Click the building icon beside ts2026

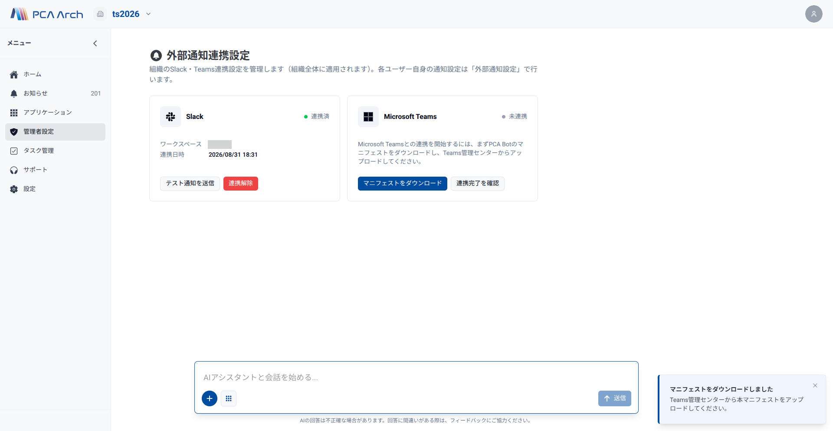[100, 14]
